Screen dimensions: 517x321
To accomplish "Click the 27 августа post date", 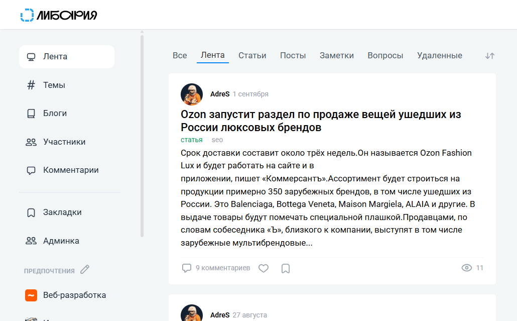I will tap(249, 315).
